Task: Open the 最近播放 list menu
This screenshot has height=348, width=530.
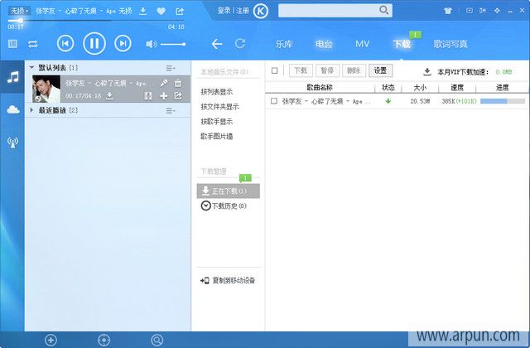Action: click(x=171, y=110)
